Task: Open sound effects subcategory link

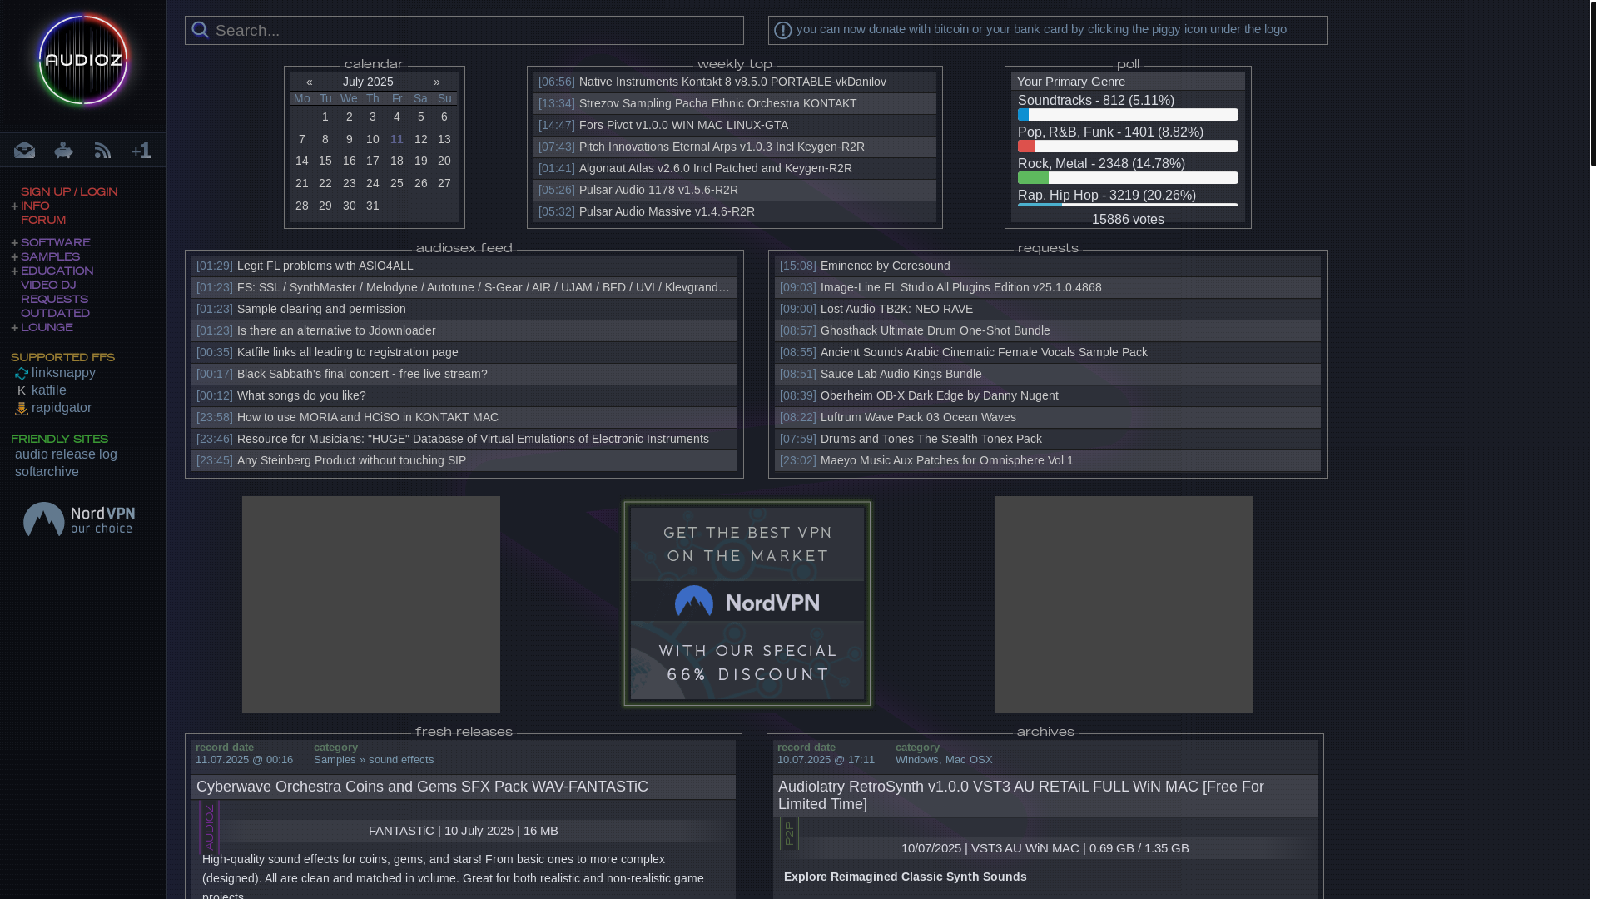Action: (x=401, y=760)
